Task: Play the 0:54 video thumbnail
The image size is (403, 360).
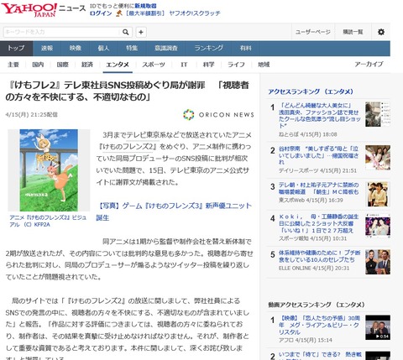Action: pyautogui.click(x=378, y=327)
